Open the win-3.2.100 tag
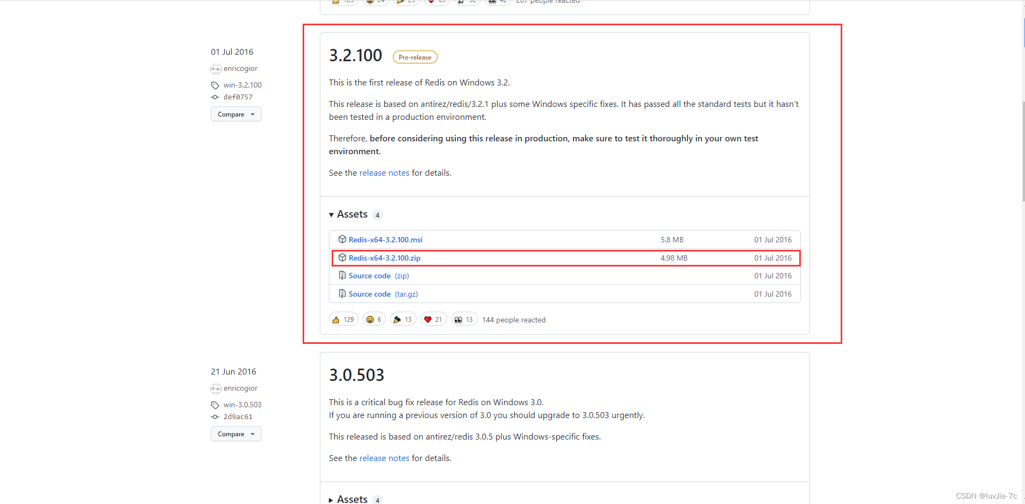The image size is (1025, 504). [242, 85]
